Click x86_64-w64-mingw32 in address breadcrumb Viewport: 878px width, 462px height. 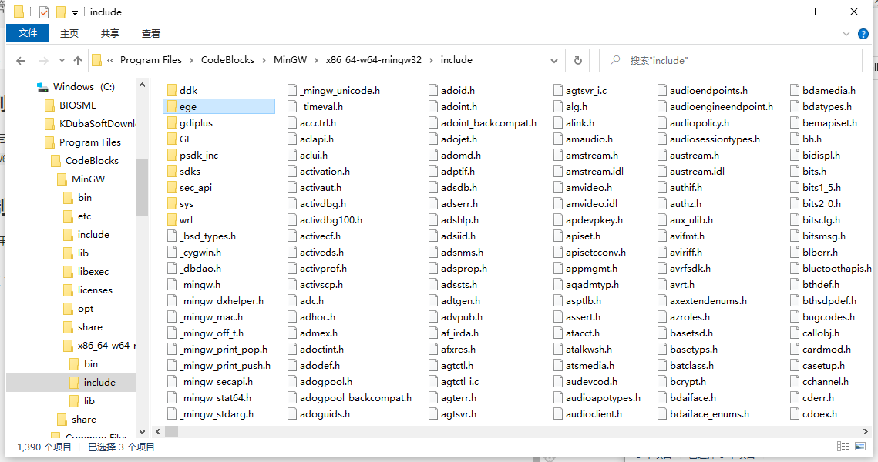tap(374, 60)
